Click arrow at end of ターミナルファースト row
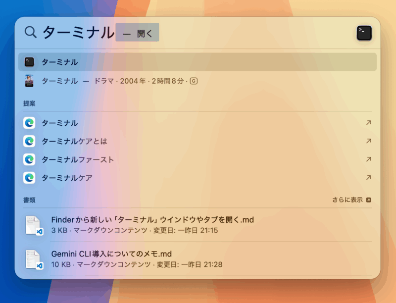The height and width of the screenshot is (303, 396). tap(368, 159)
